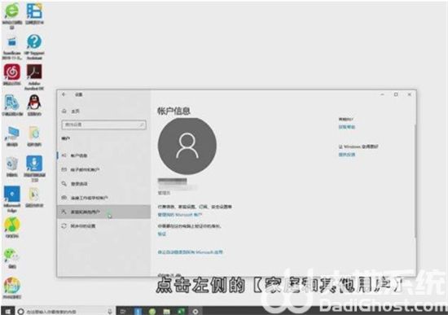Open the HP Support Assistant desktop shortcut

tap(34, 42)
